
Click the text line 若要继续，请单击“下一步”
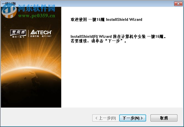coord(98,41)
